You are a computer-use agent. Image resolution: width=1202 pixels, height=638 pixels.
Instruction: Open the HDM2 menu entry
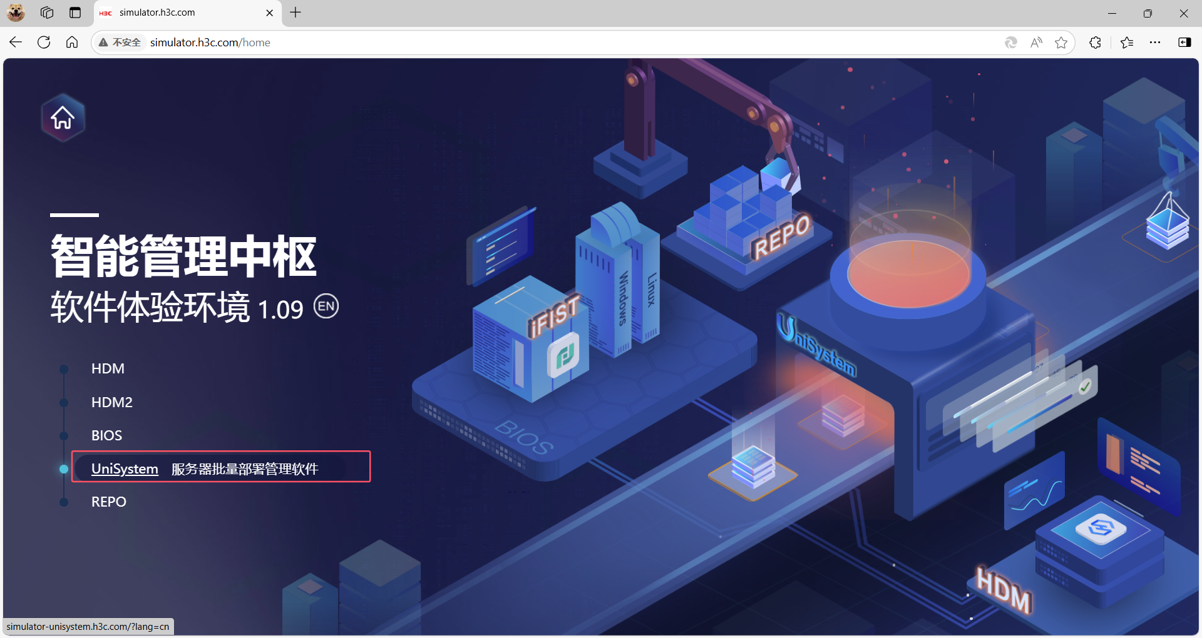click(x=112, y=402)
